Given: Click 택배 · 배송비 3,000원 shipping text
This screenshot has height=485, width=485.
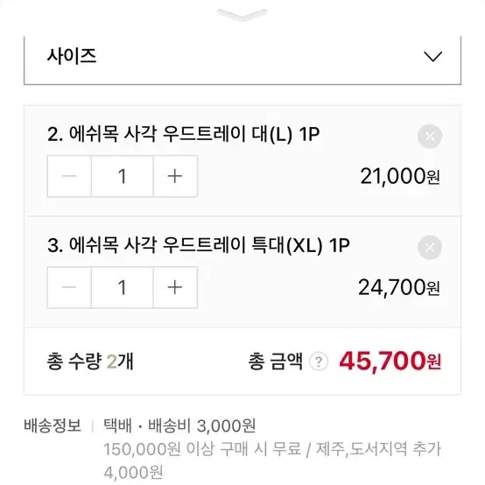Looking at the screenshot, I should 179,425.
